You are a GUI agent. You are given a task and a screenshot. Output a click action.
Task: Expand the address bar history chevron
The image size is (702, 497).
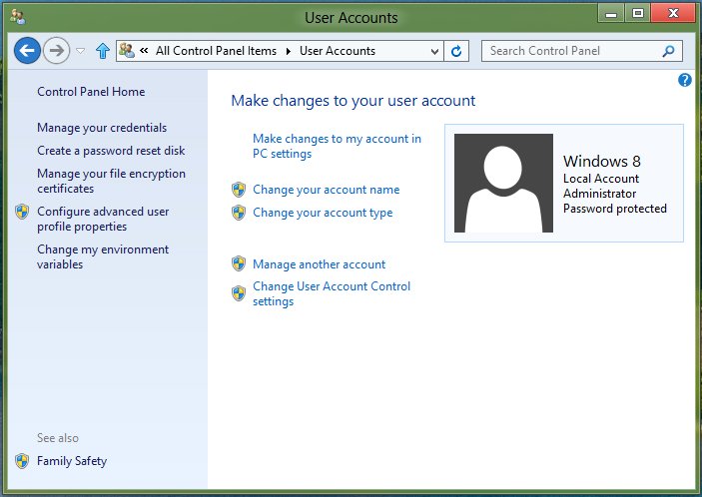(434, 52)
